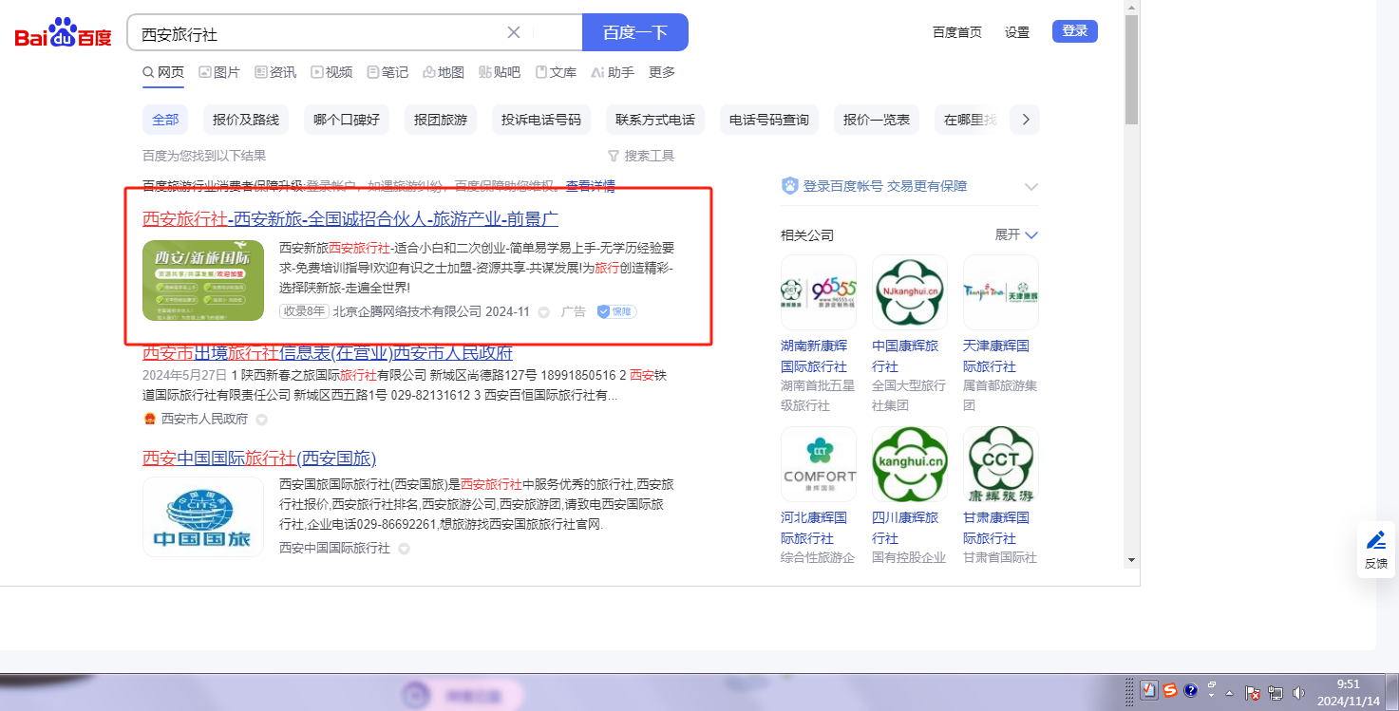The width and height of the screenshot is (1399, 711).
Task: Open the 甘肃康辉国际旅行社 CCT logo
Action: coord(1001,464)
